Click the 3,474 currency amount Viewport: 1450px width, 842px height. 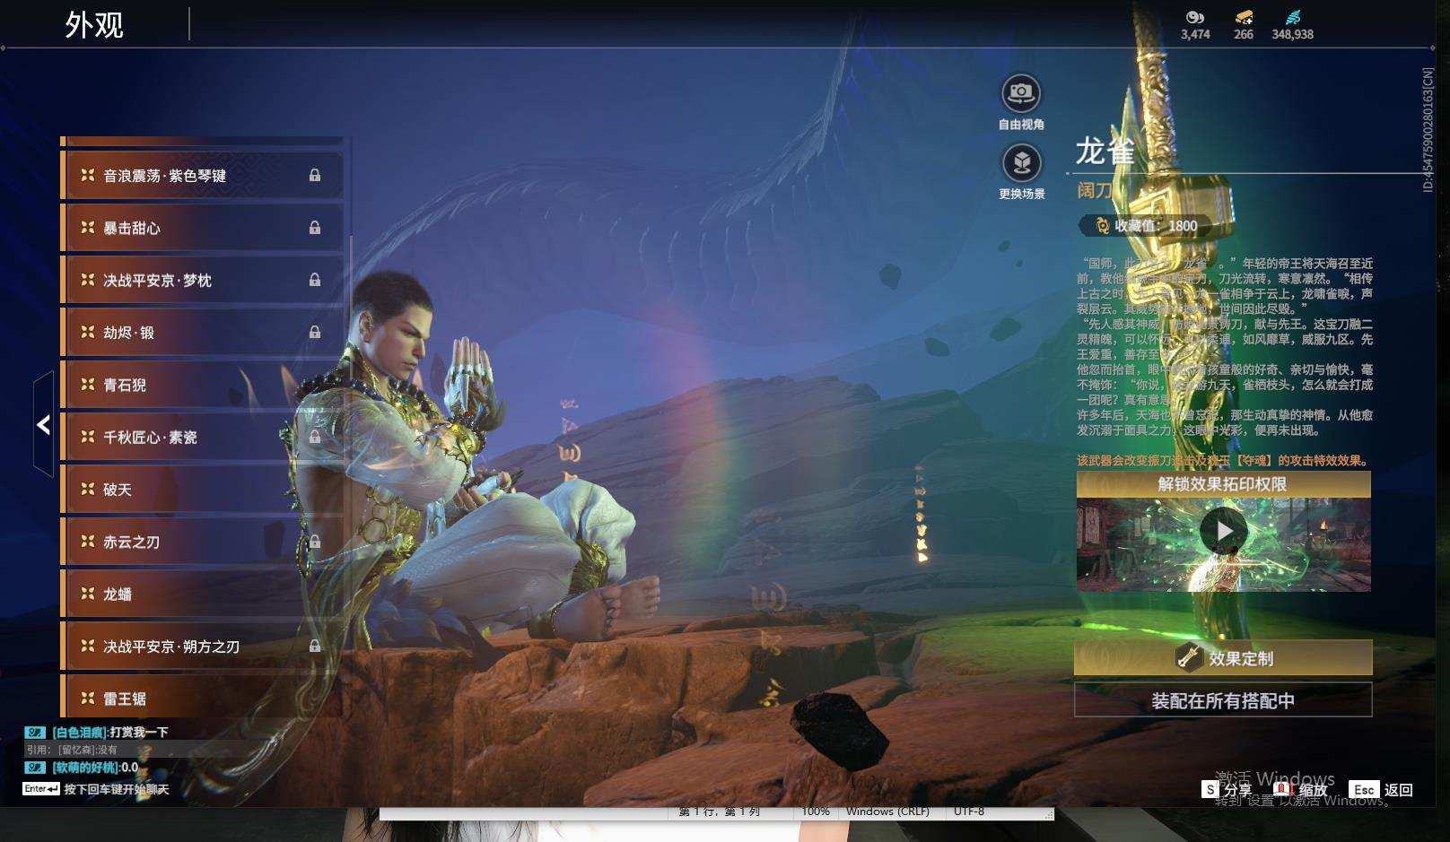1195,34
